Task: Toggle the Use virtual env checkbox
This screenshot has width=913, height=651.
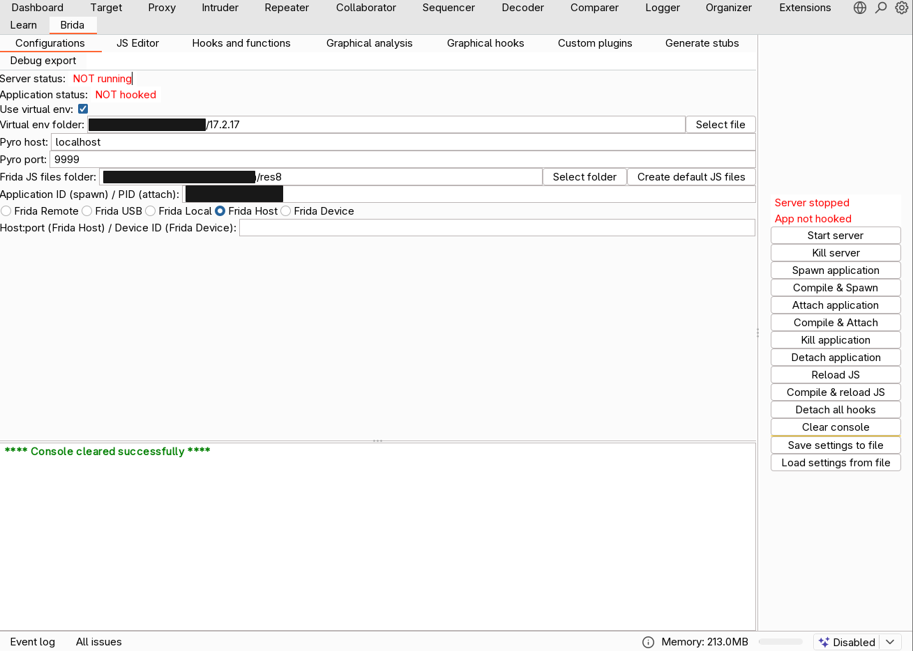Action: [x=83, y=109]
